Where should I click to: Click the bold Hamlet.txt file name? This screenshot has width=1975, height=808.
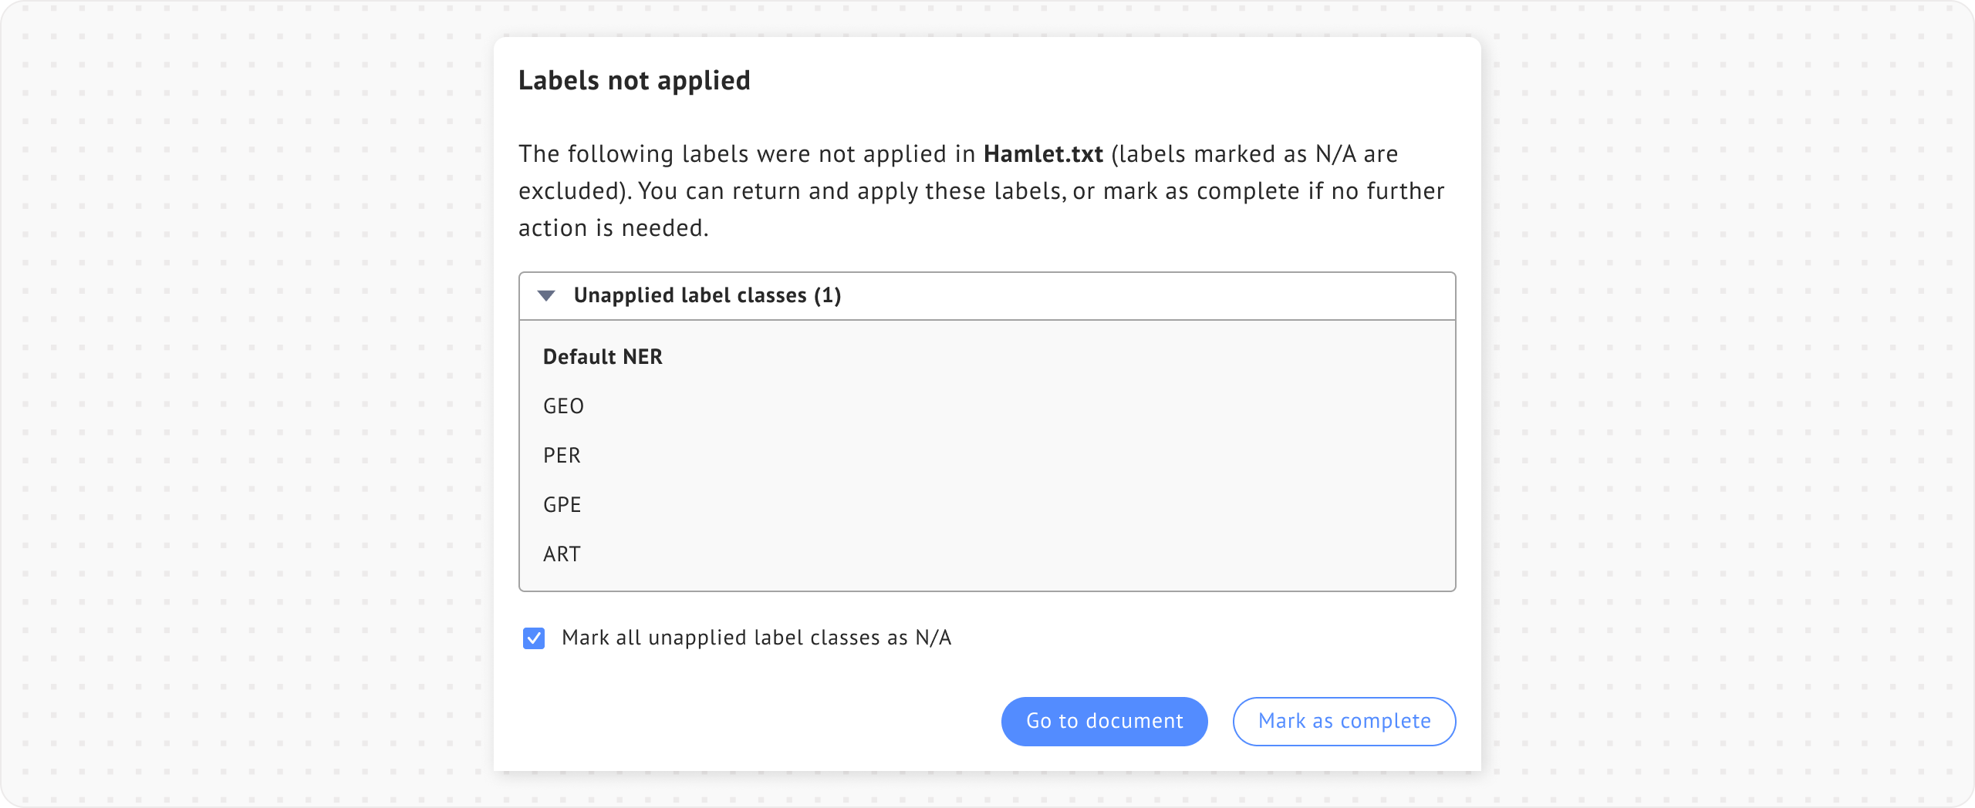1043,154
